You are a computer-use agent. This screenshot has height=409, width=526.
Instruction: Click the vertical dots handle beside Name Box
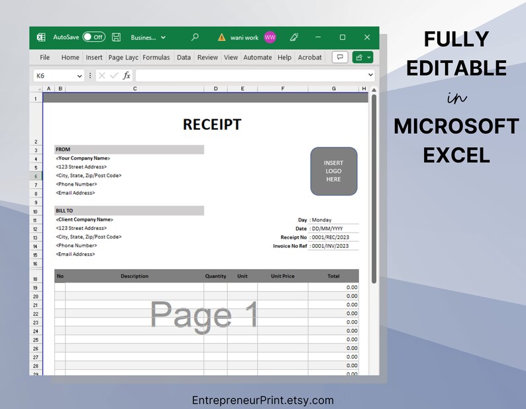90,76
